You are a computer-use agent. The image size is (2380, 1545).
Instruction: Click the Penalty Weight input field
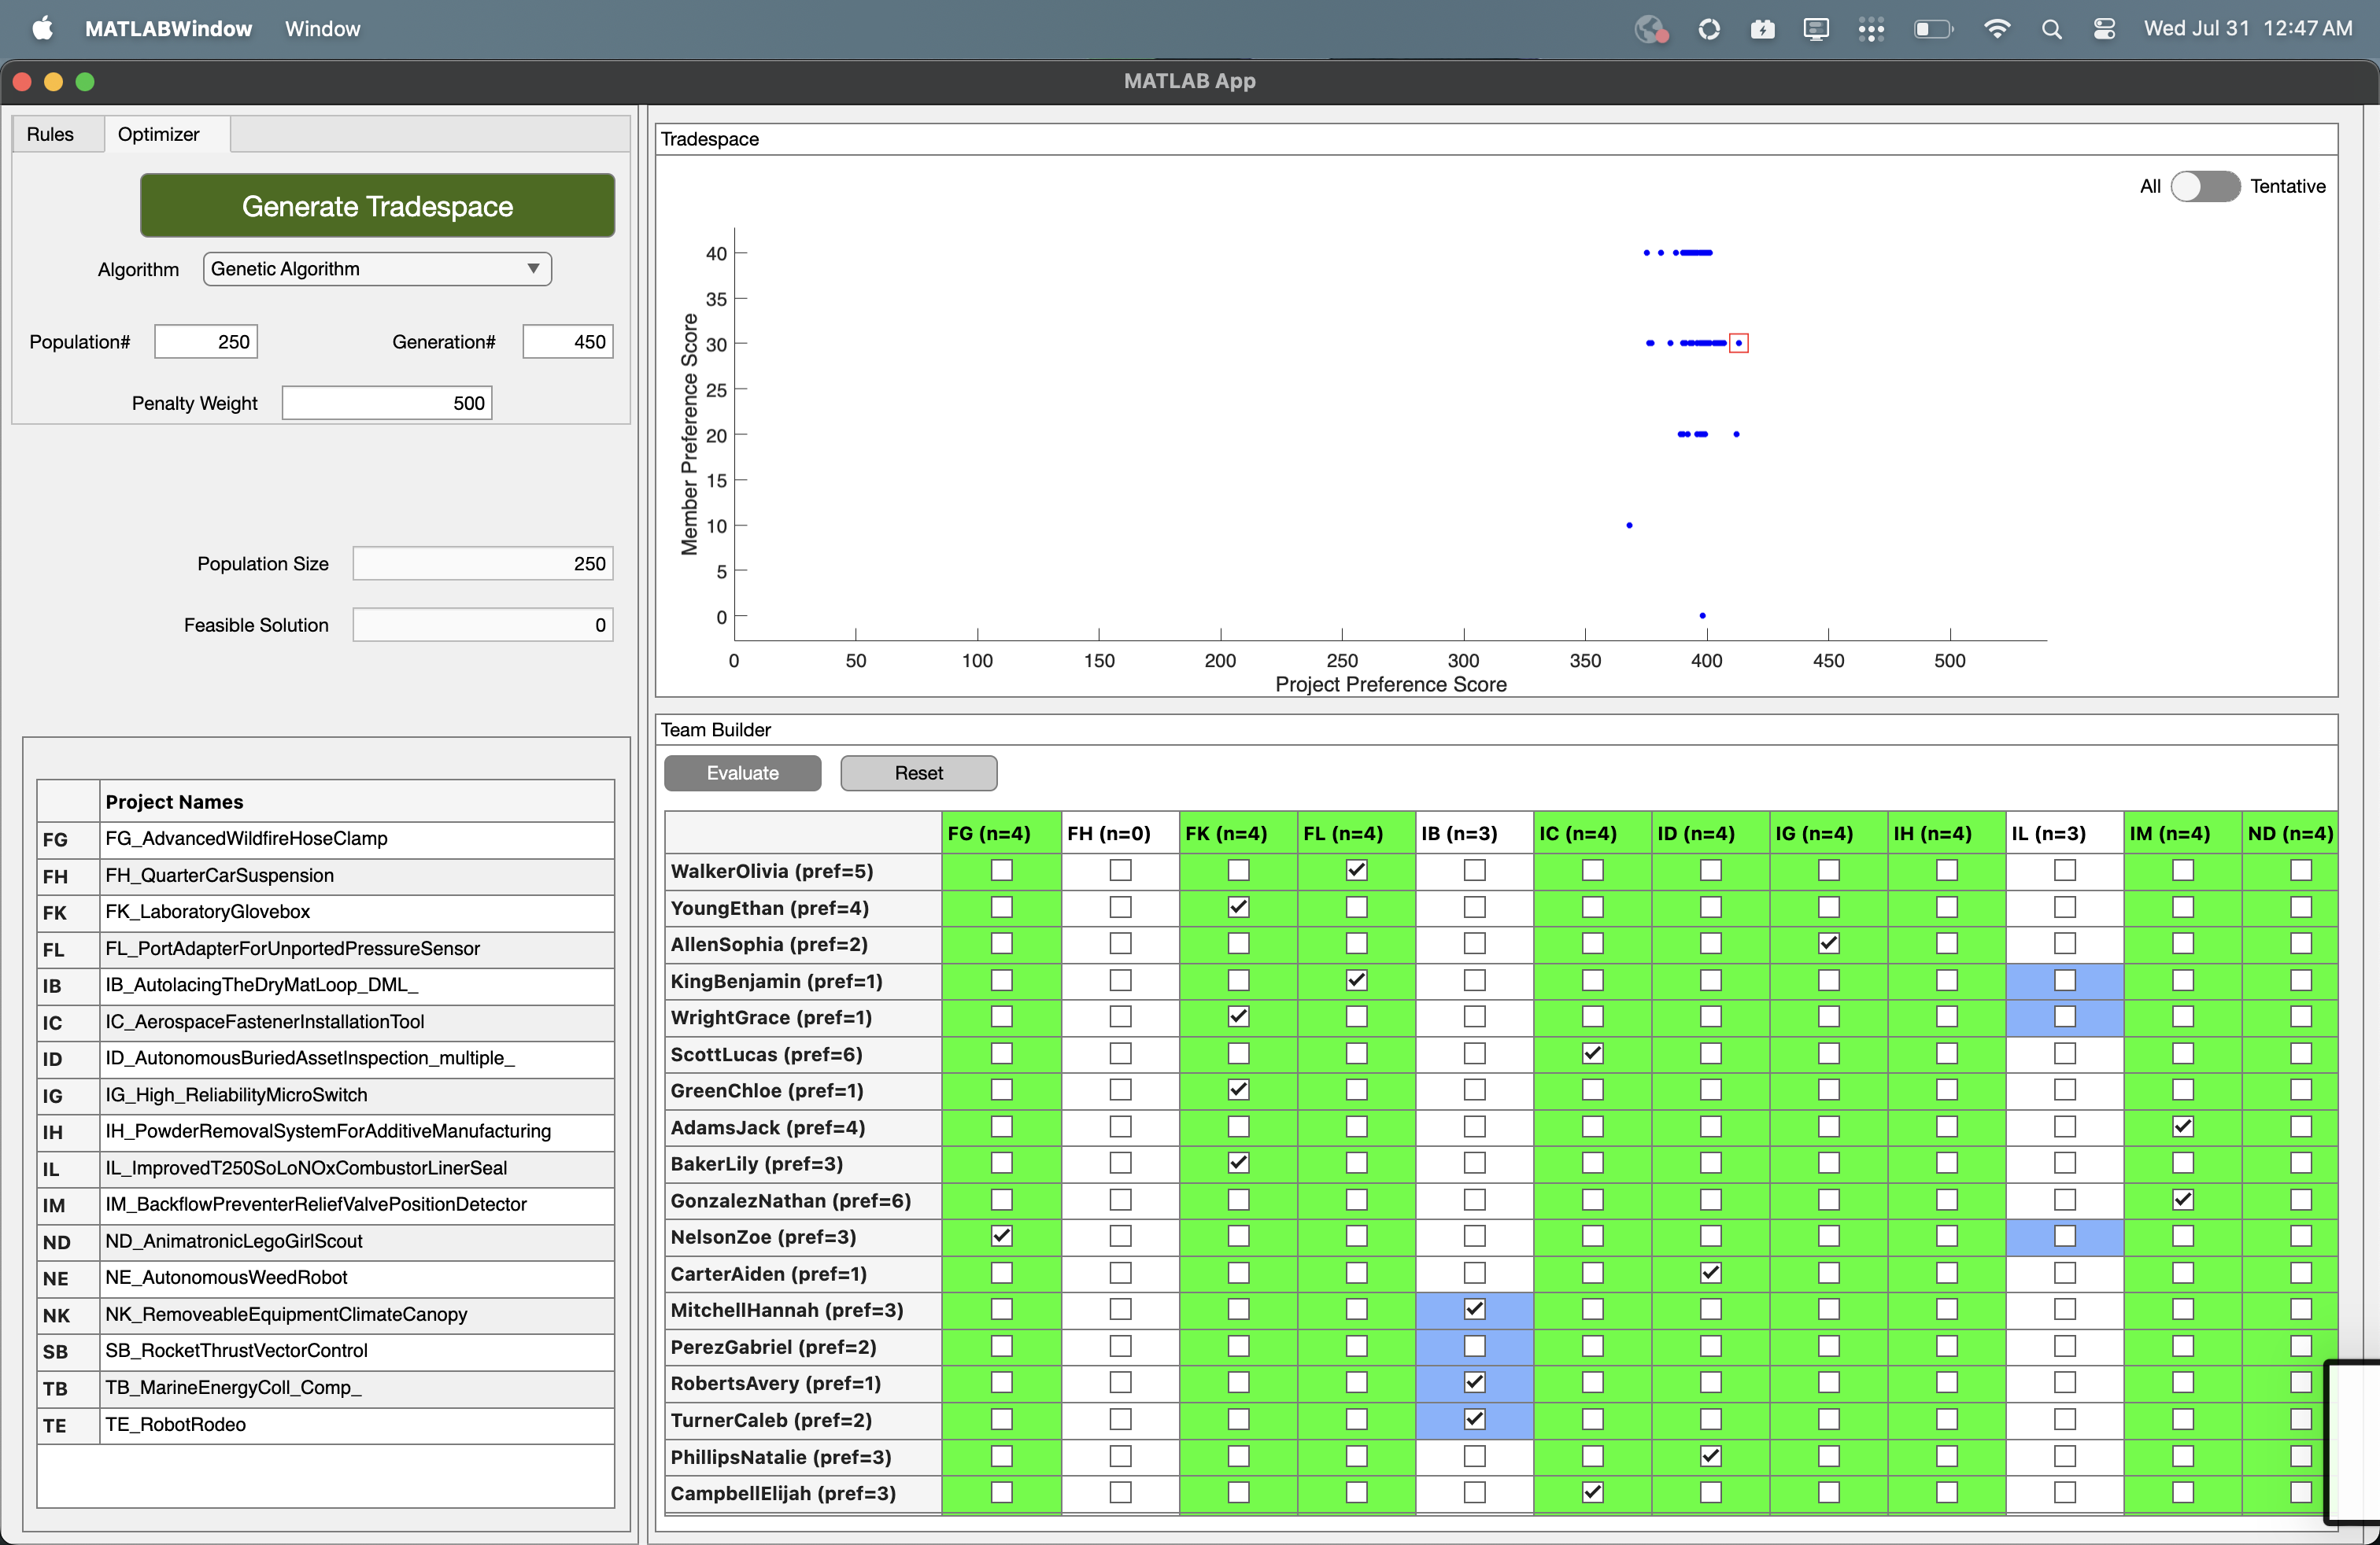click(x=386, y=403)
